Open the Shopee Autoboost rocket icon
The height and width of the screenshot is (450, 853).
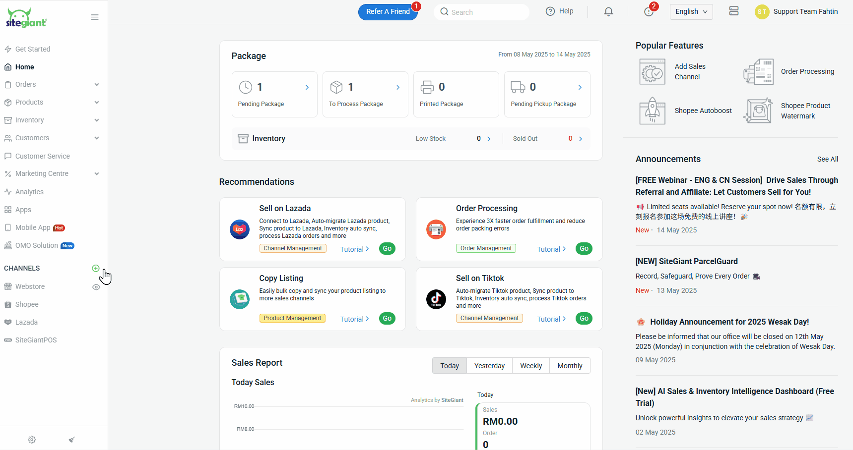(x=653, y=111)
